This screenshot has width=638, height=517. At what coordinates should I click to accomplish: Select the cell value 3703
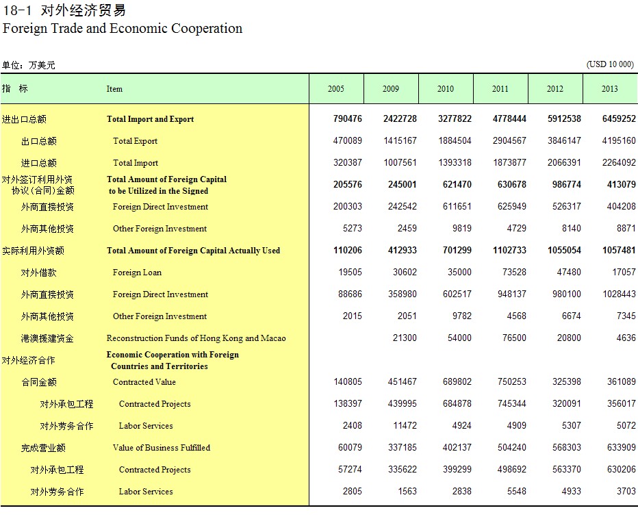626,491
